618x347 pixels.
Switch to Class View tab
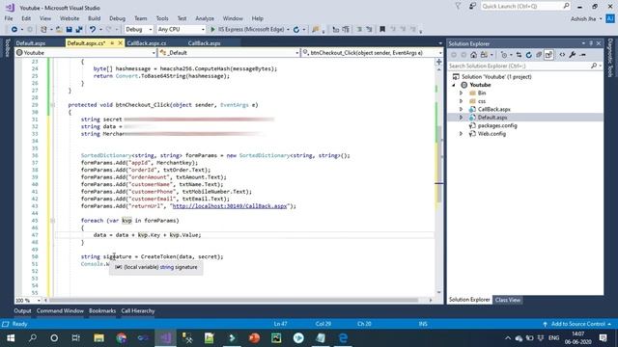pyautogui.click(x=508, y=300)
